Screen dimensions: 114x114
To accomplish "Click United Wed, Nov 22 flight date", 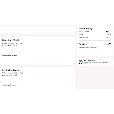I will 10,75.
